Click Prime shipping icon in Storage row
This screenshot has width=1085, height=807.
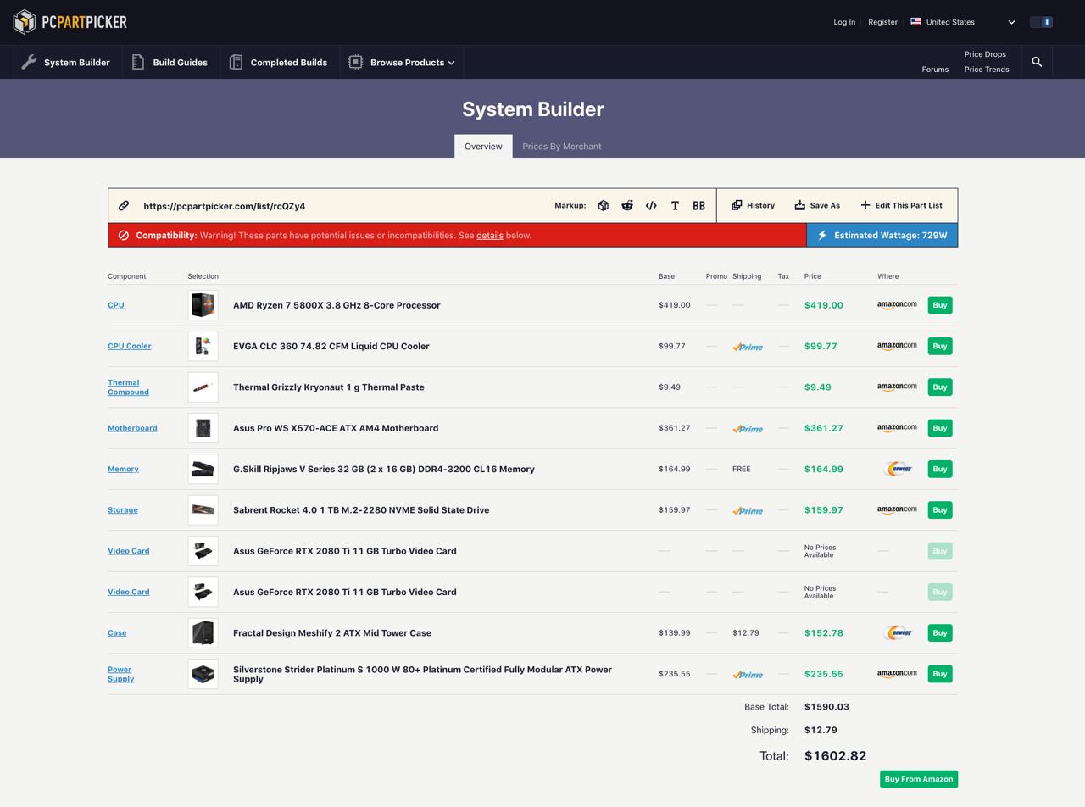(748, 510)
